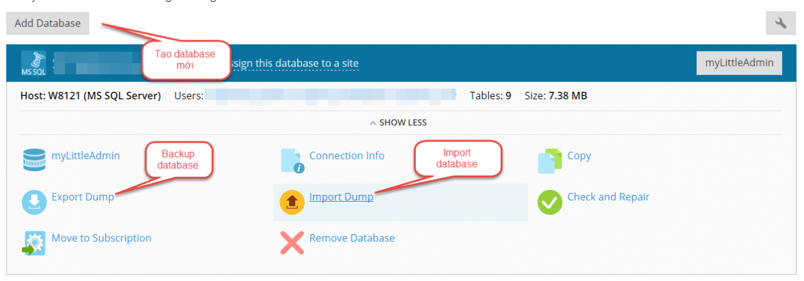Click the Remove Database text link

352,238
